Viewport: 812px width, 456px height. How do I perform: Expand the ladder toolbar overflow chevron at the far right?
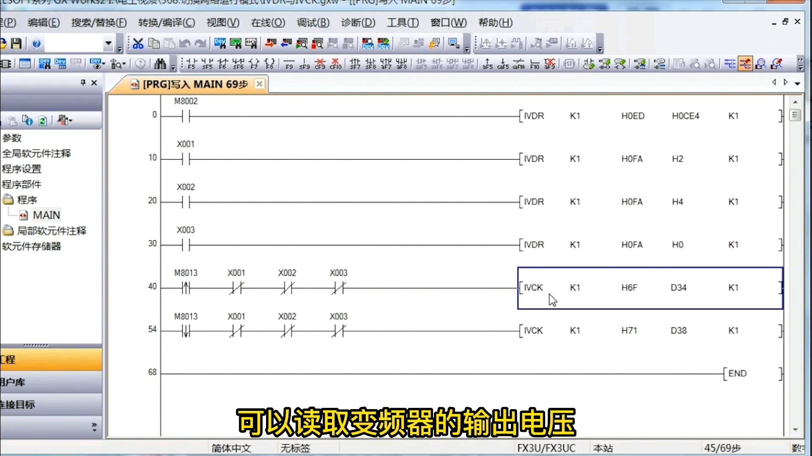[800, 64]
